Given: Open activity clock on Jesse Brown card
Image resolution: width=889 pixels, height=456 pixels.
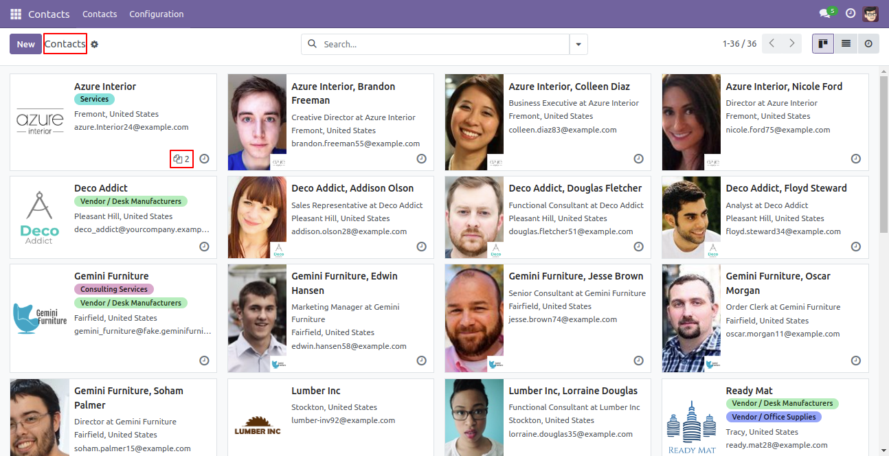Looking at the screenshot, I should point(639,361).
